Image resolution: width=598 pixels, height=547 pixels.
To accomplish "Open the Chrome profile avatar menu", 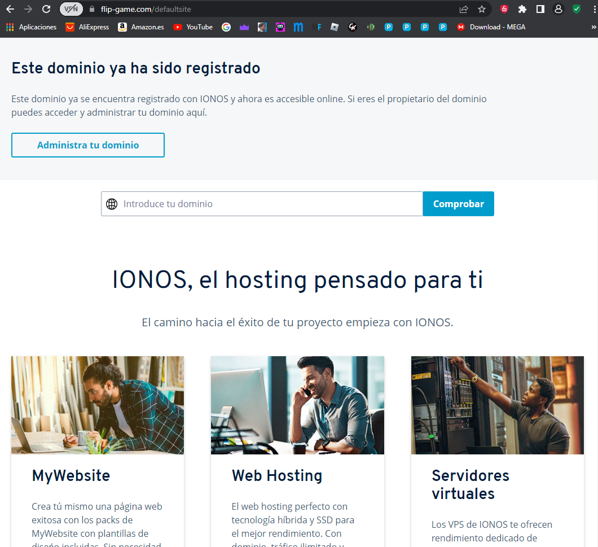I will [559, 9].
